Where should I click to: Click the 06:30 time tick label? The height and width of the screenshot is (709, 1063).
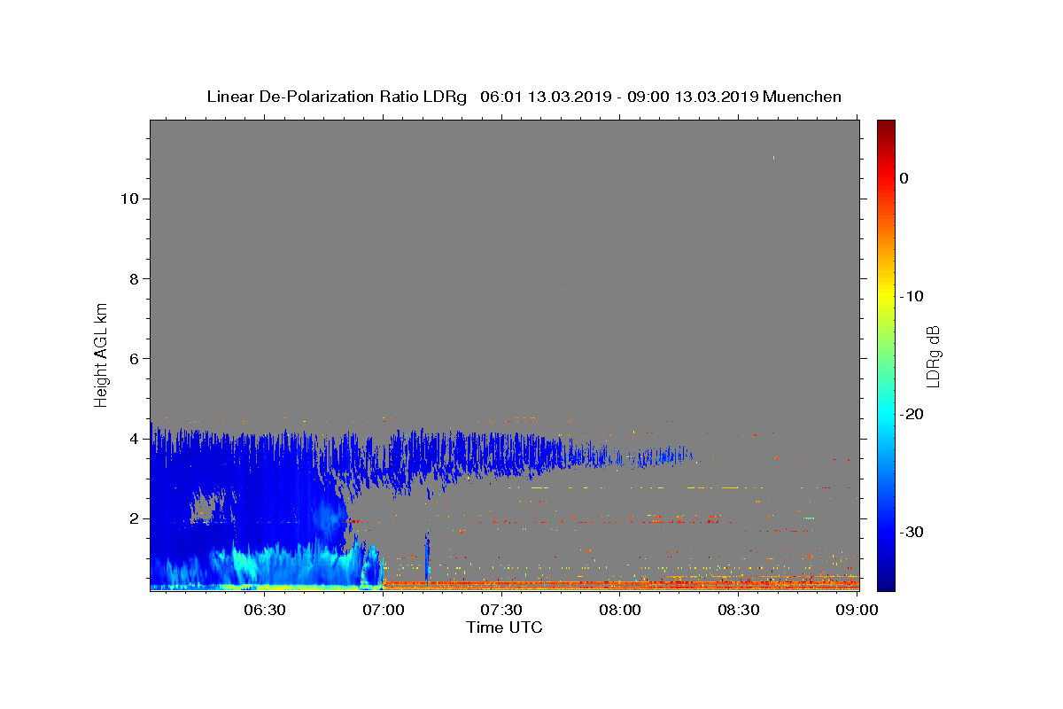(264, 610)
